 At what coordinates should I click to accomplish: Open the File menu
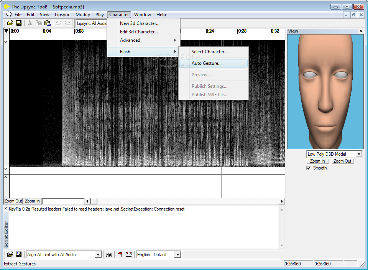point(18,15)
